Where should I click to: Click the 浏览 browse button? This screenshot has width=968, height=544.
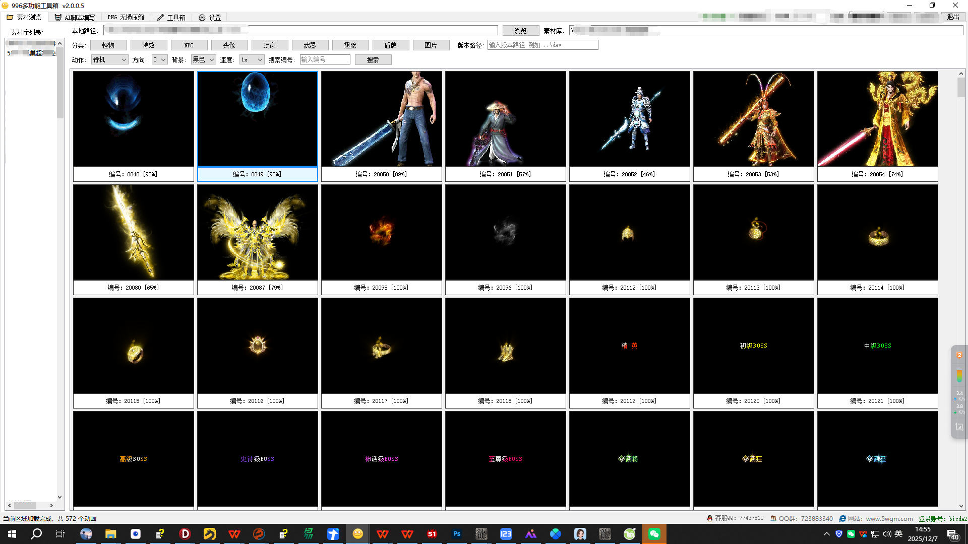pos(520,31)
